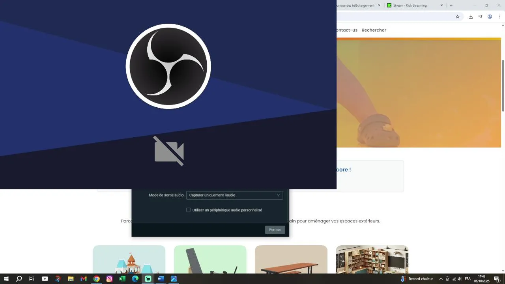Viewport: 505px width, 284px height.
Task: Bookmark this page with star icon
Action: click(x=458, y=17)
